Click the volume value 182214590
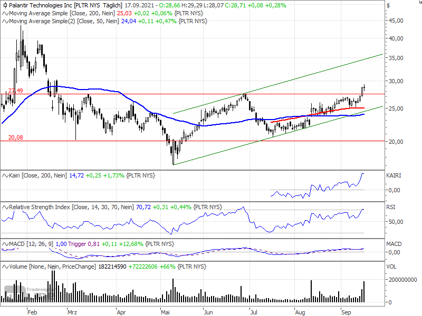 coord(112,266)
